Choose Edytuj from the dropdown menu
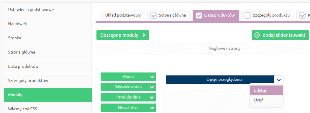The image size is (310, 113). tap(267, 91)
